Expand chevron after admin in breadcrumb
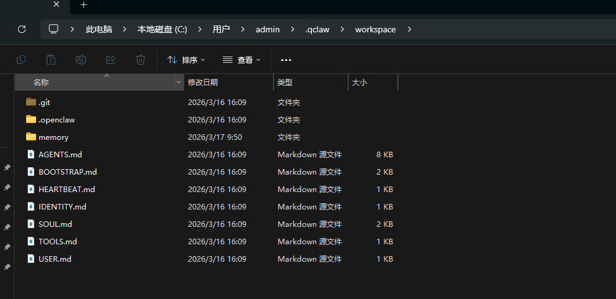This screenshot has height=299, width=616. point(292,29)
